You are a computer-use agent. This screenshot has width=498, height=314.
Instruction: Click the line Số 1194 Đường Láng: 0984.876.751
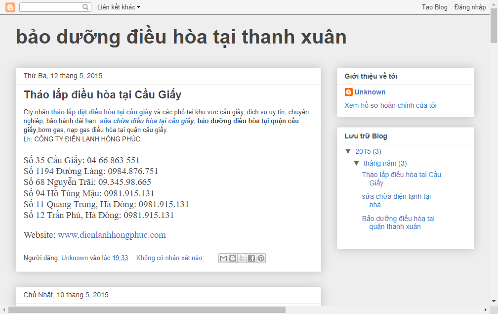pyautogui.click(x=91, y=171)
